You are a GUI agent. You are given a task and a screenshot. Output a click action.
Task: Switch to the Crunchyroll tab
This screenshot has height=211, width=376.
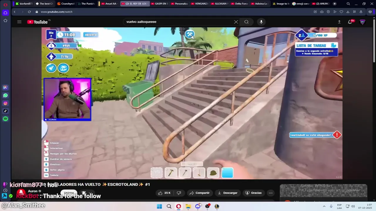coord(66,4)
